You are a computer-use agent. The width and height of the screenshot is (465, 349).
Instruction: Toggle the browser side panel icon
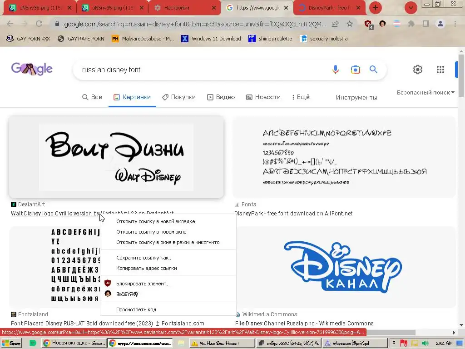[426, 24]
